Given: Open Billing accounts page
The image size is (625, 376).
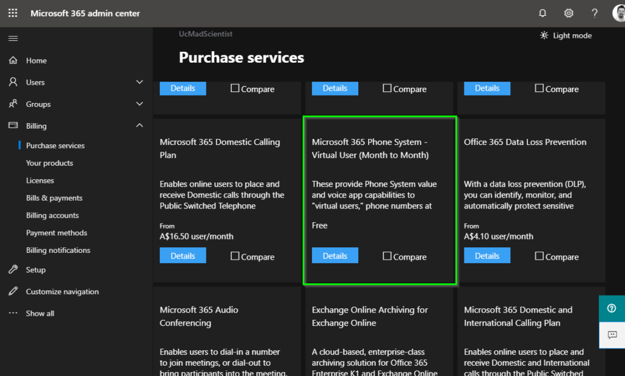Looking at the screenshot, I should pos(52,216).
